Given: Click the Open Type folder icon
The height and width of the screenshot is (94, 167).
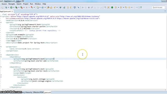Looking at the screenshot, I should (x=48, y=8).
